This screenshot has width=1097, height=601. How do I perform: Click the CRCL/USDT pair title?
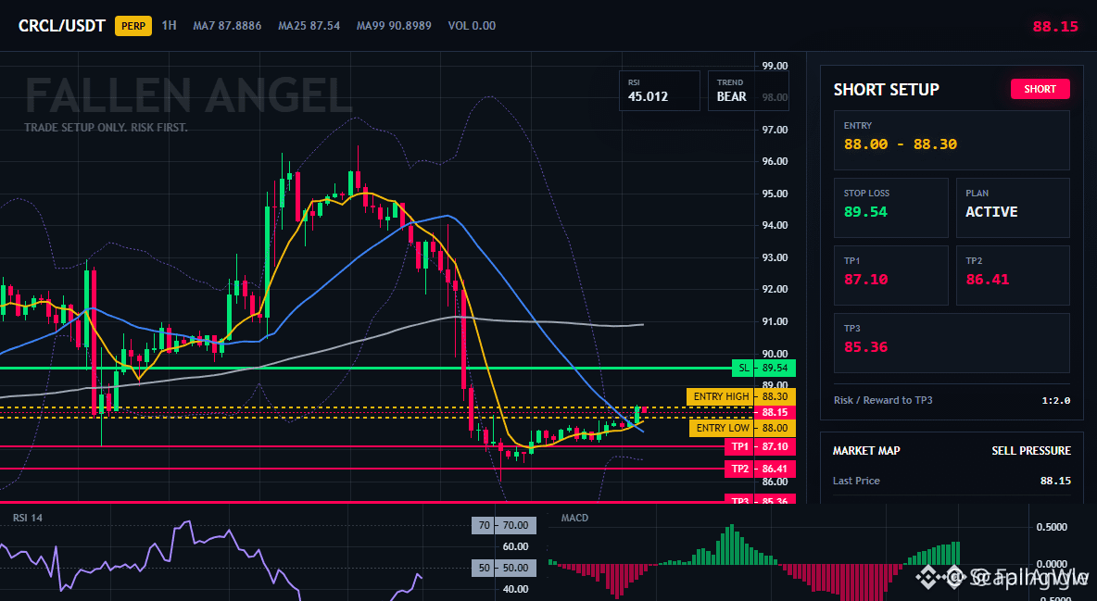click(61, 26)
